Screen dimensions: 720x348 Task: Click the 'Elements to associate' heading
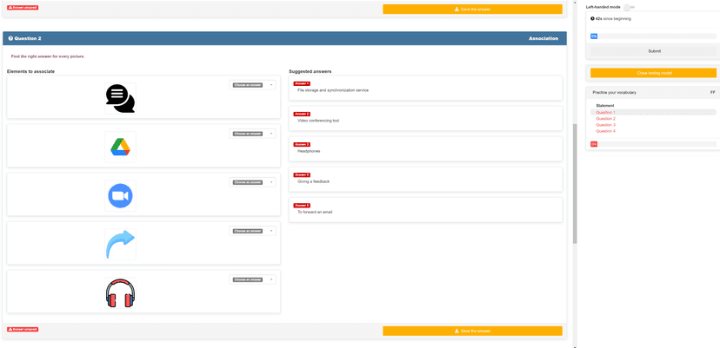(x=30, y=71)
